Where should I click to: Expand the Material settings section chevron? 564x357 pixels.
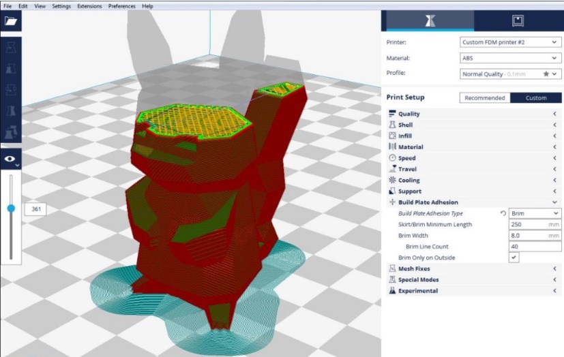(x=554, y=146)
